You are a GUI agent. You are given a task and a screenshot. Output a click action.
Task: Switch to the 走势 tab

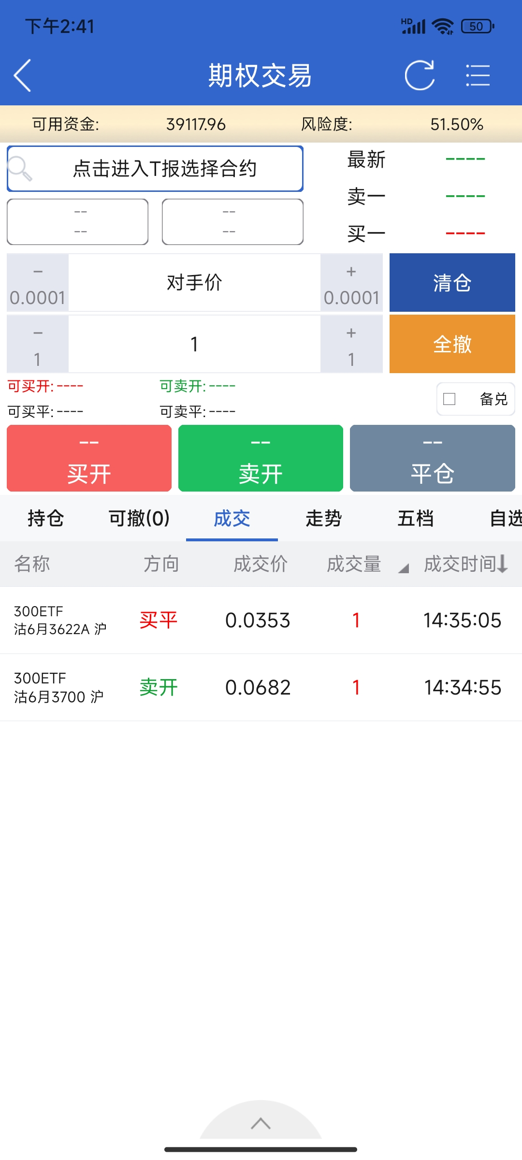[324, 519]
